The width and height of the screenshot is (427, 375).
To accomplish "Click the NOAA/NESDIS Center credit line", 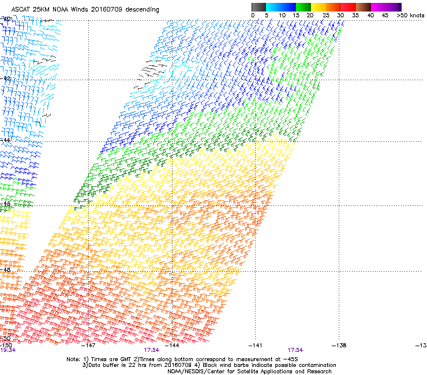I will coord(249,372).
